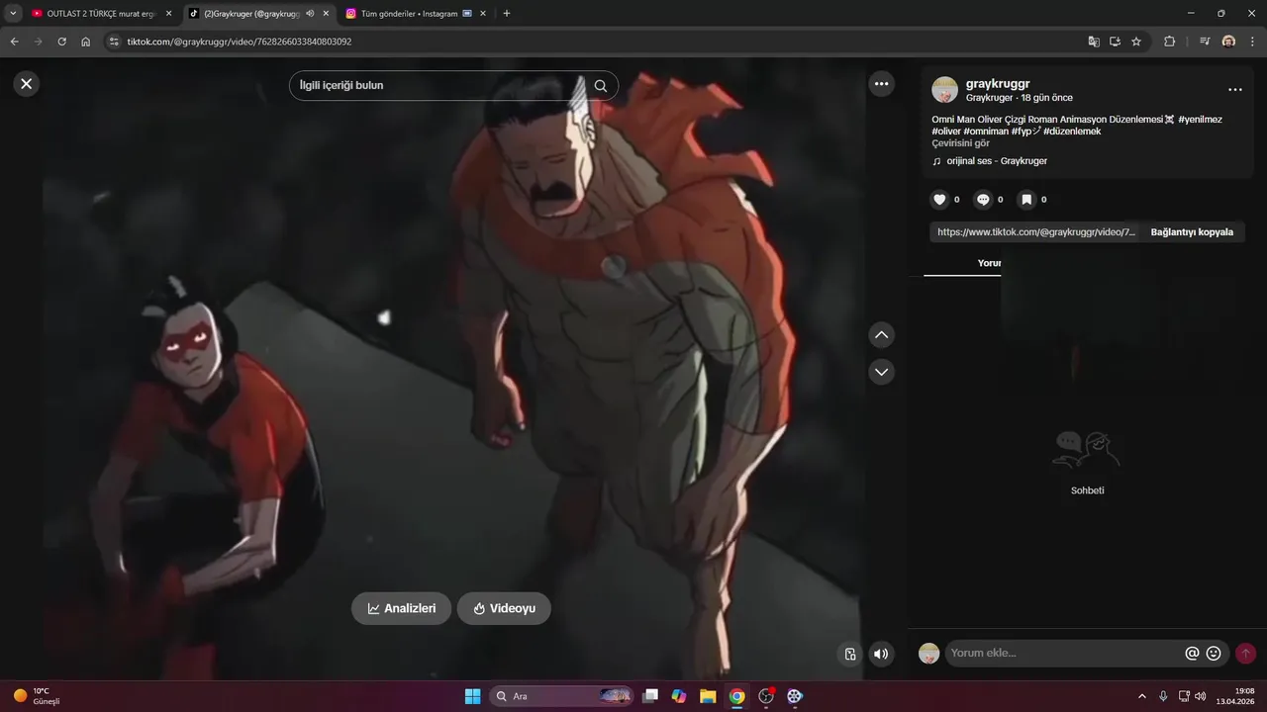Click the install app icon in address bar
The height and width of the screenshot is (712, 1267).
click(1116, 42)
